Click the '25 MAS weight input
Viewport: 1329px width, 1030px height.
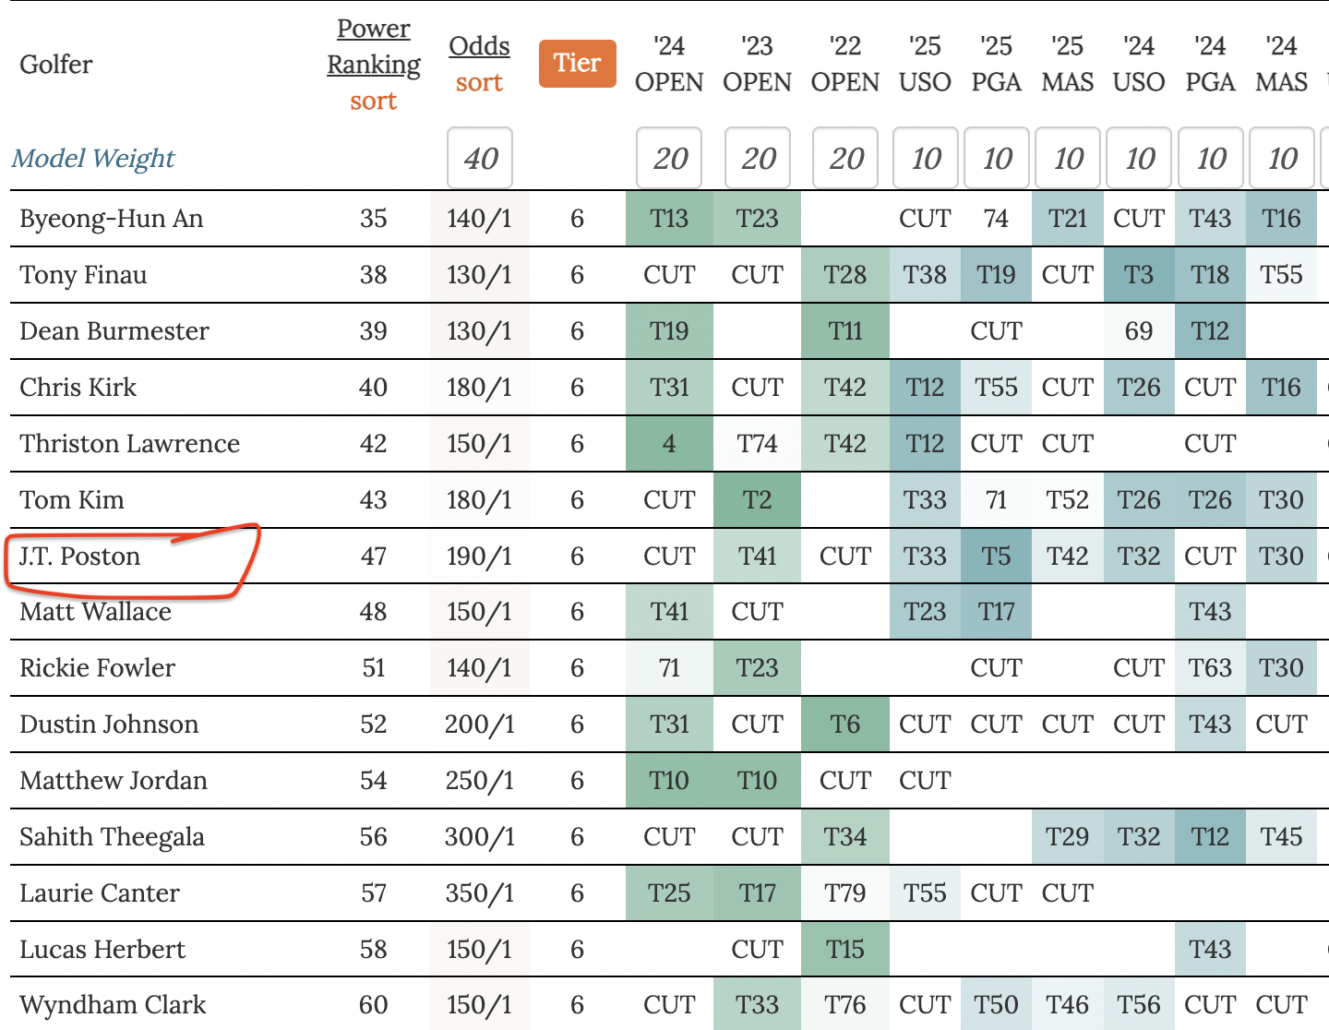coord(1068,159)
